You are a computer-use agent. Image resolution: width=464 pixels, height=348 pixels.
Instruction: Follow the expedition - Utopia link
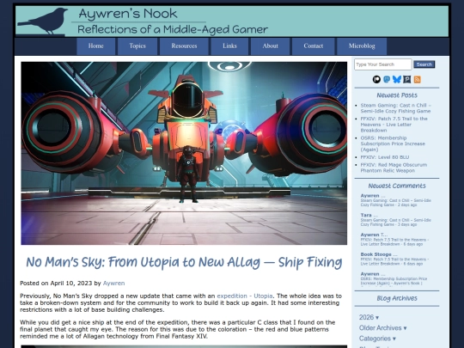click(244, 296)
